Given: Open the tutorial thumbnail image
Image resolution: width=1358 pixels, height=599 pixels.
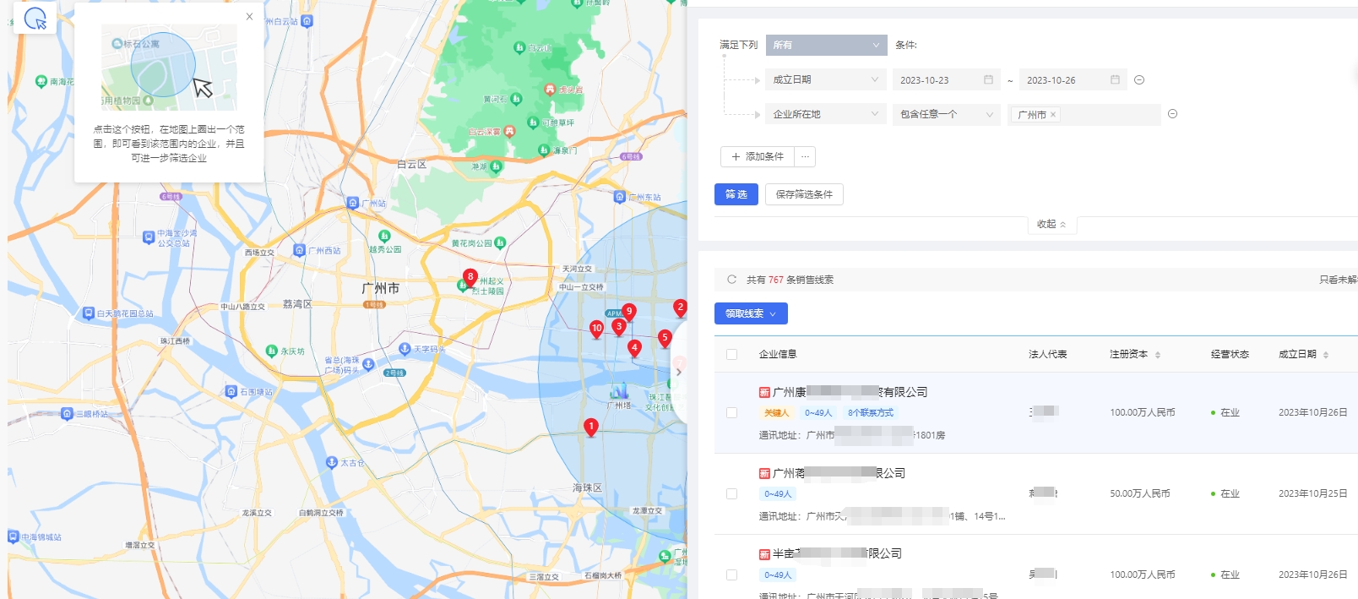Looking at the screenshot, I should [x=169, y=68].
